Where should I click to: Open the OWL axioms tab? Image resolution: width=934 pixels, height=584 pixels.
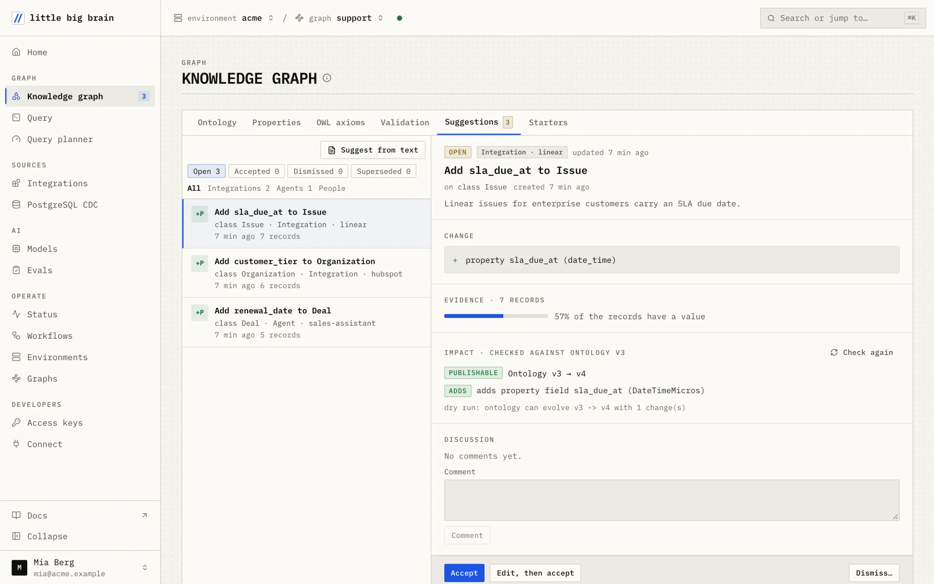341,122
